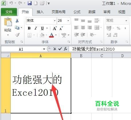The height and width of the screenshot is (120, 131).
Task: Open the font name dropdown arrow
Action: click(55, 21)
